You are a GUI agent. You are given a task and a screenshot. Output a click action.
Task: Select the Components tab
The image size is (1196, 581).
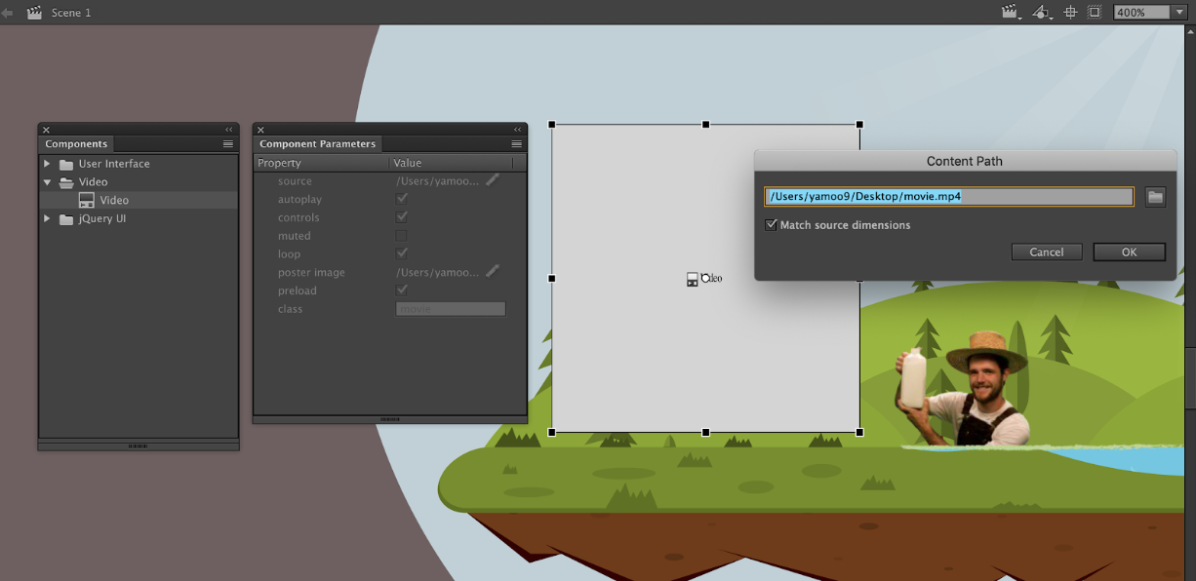click(76, 144)
